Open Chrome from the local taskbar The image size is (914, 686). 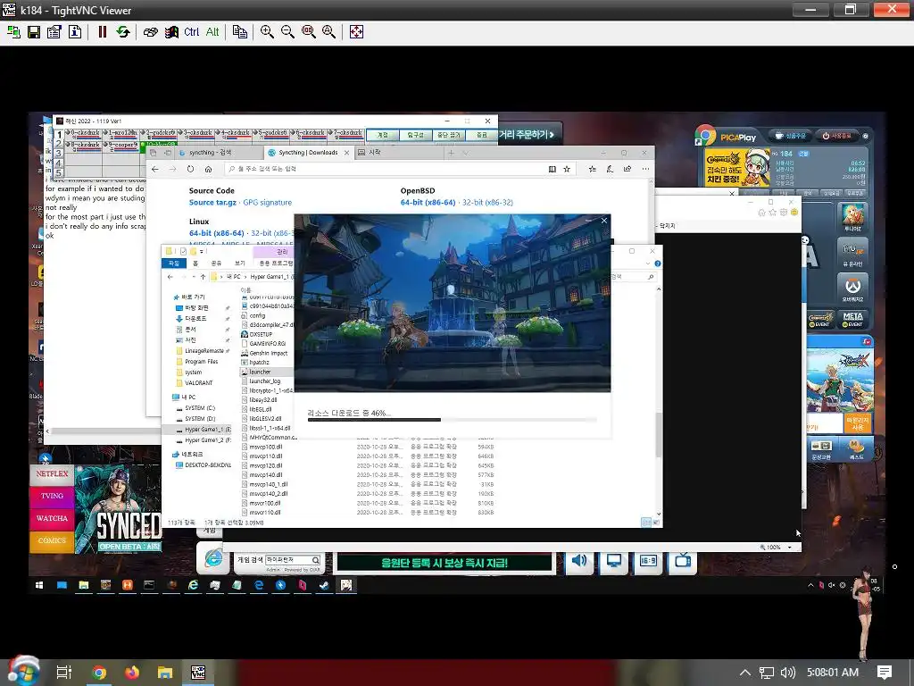[100, 673]
